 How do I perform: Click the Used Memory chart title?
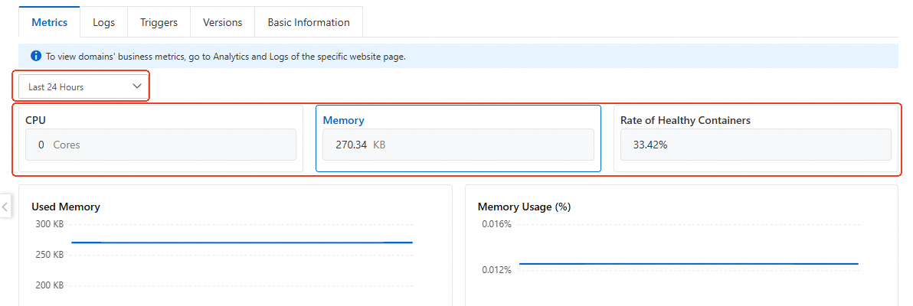[x=66, y=207]
